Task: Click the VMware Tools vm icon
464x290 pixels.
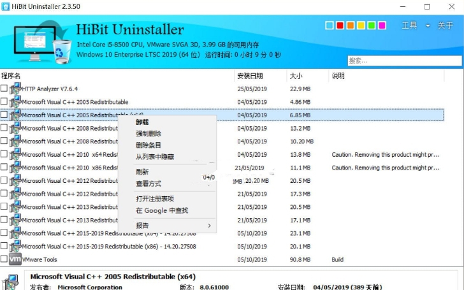Action: [15, 259]
